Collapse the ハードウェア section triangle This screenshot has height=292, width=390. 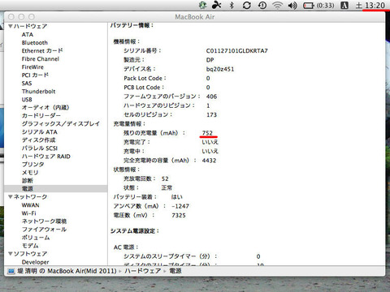[x=11, y=26]
